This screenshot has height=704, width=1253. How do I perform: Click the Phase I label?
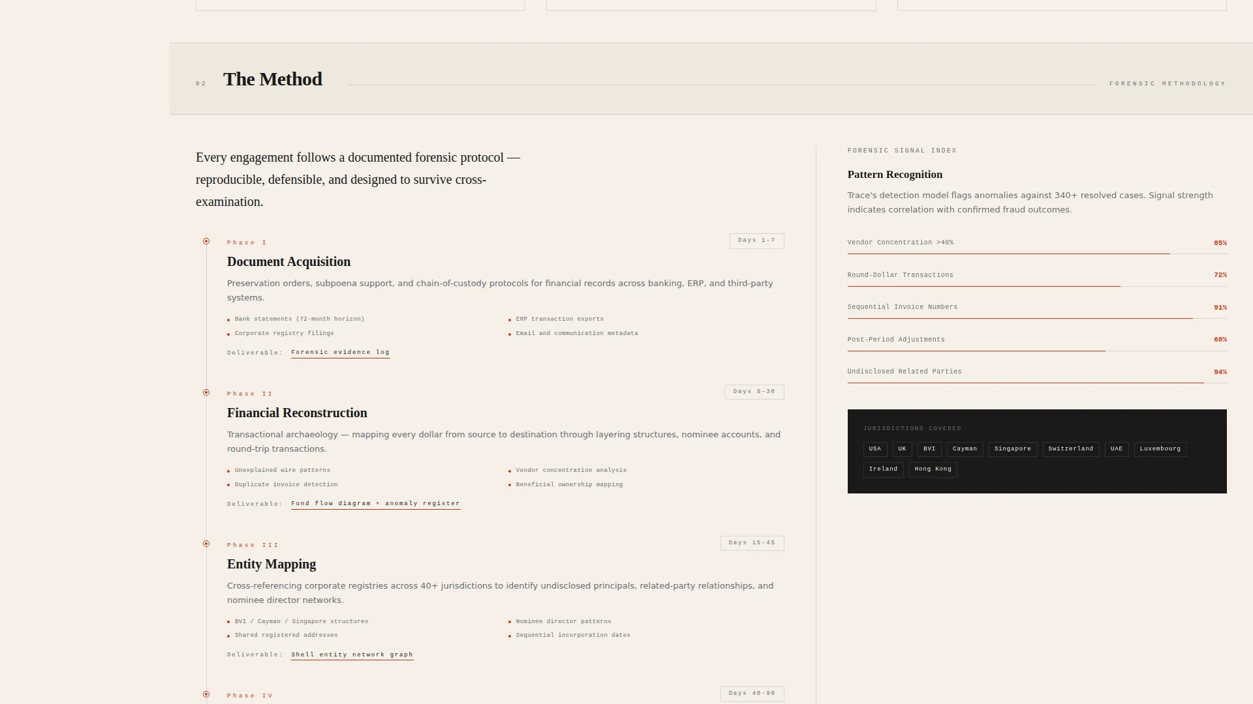(247, 242)
